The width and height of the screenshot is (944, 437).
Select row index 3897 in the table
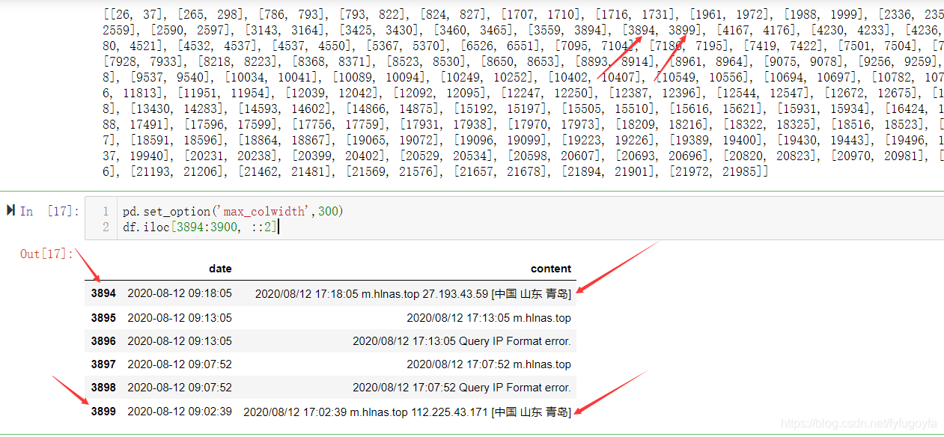click(103, 364)
